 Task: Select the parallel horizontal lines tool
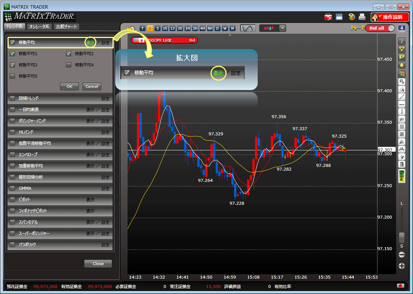point(402,127)
